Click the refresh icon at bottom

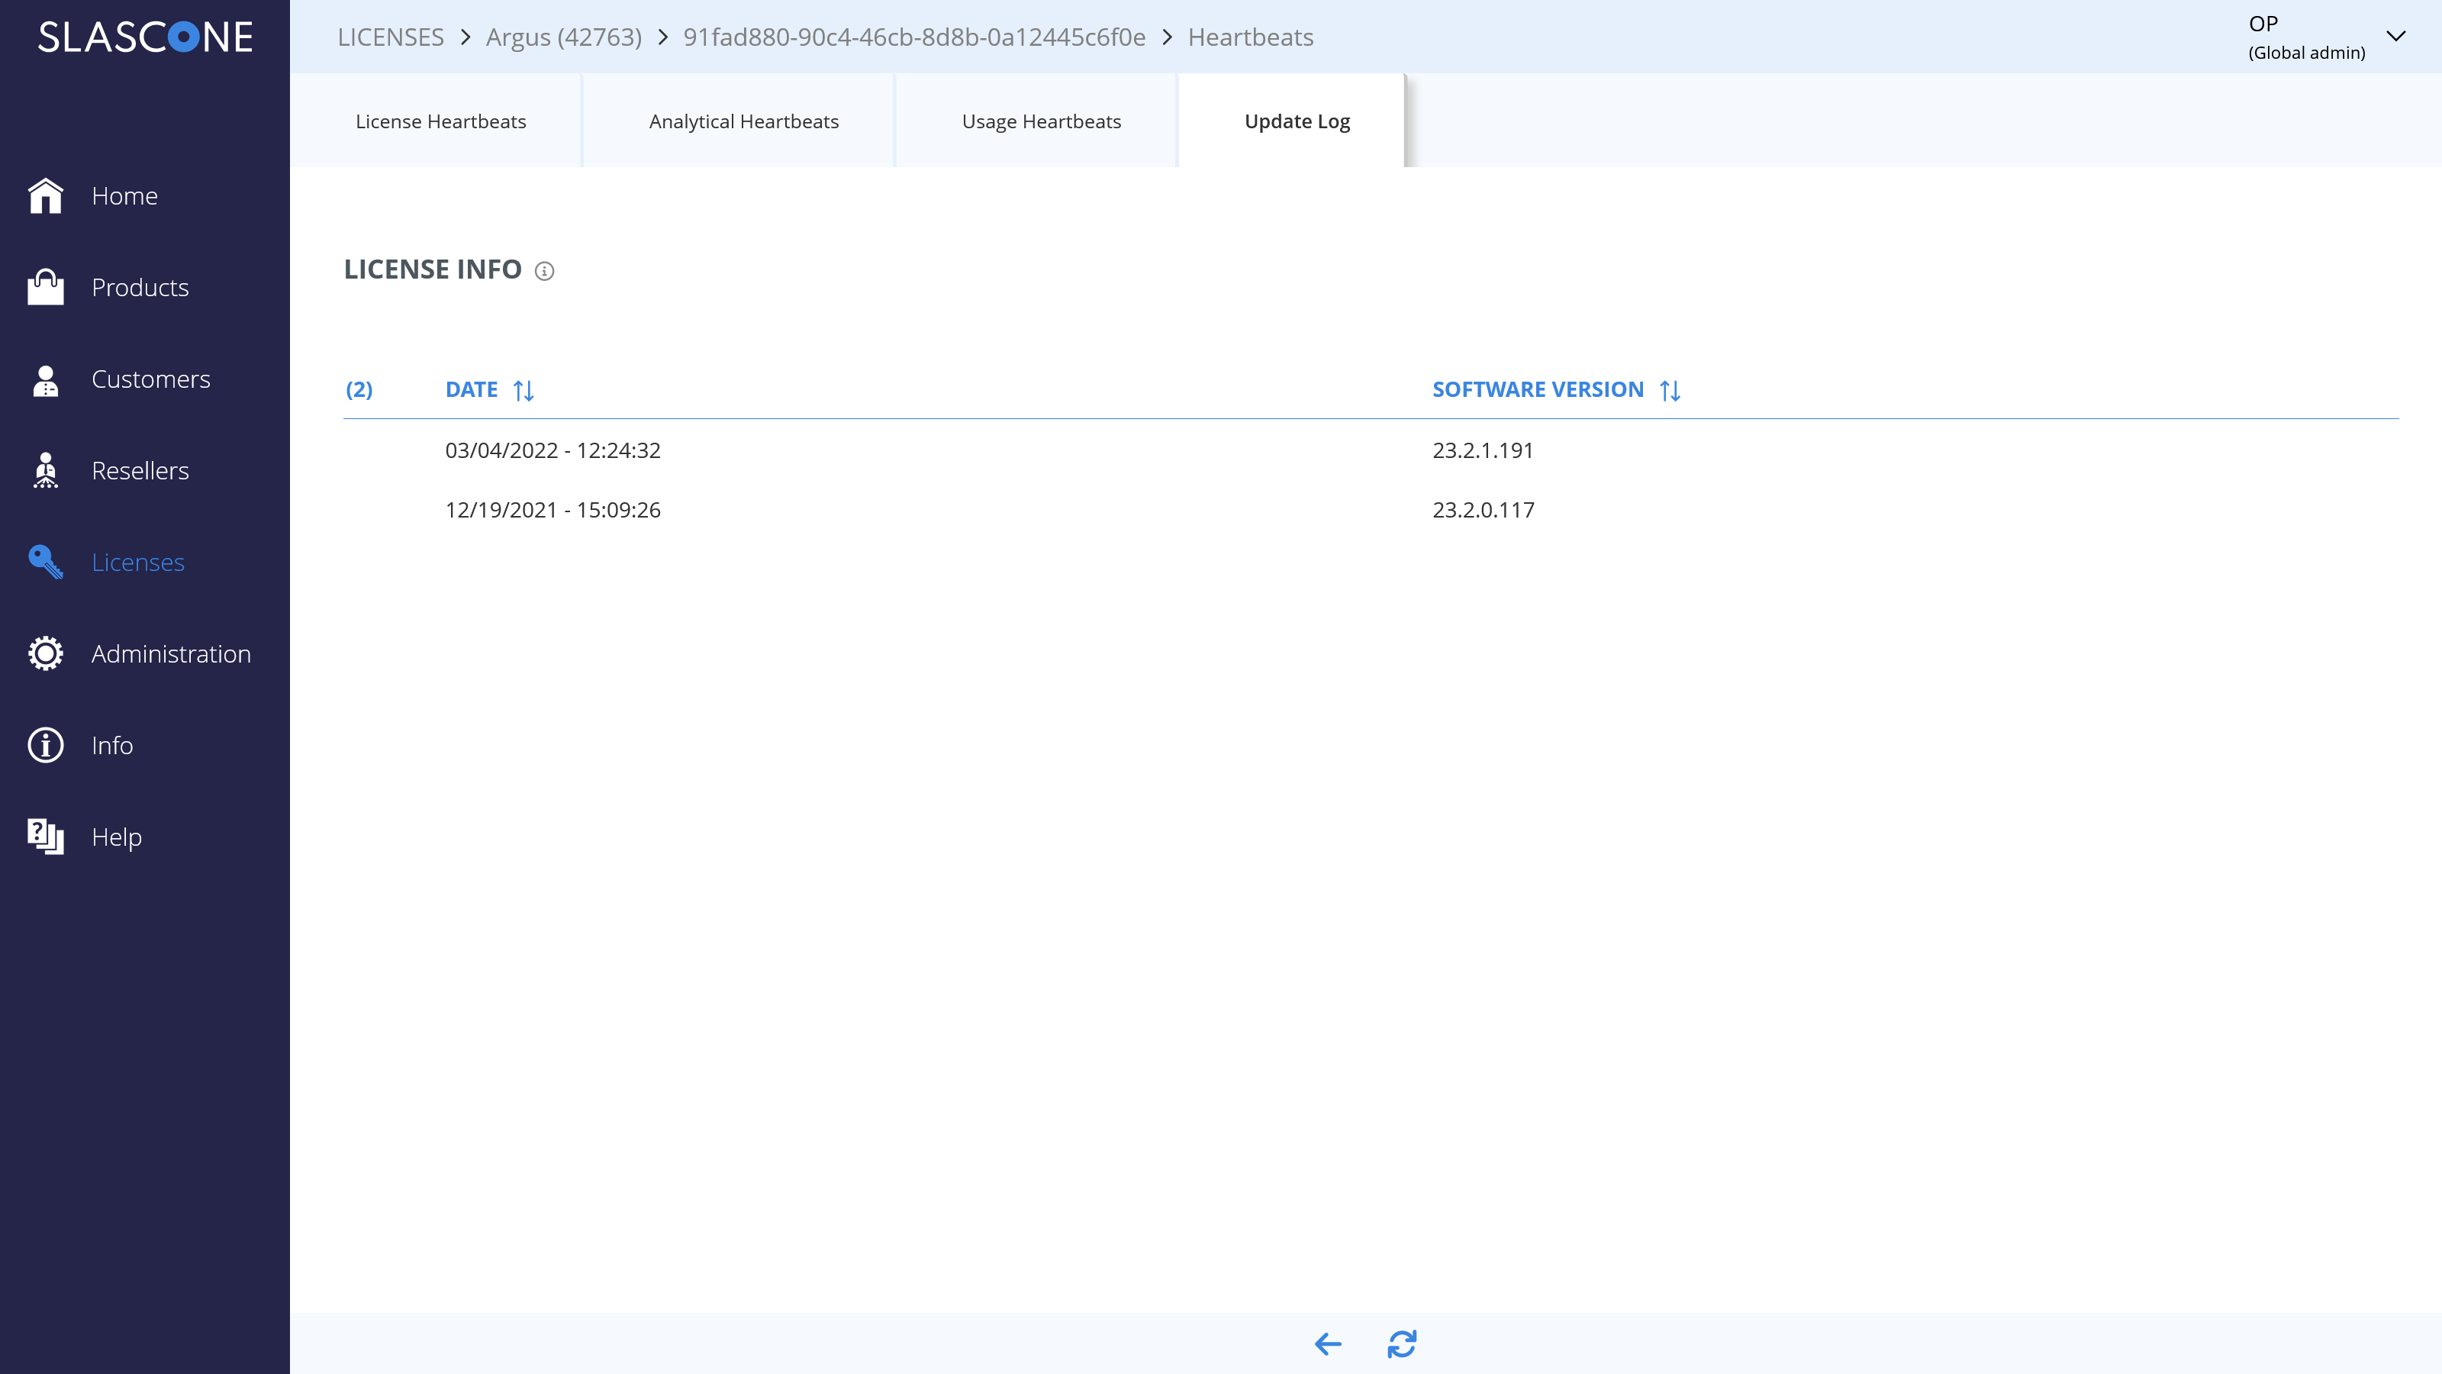pyautogui.click(x=1402, y=1343)
